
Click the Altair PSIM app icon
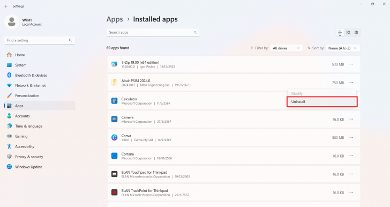point(115,83)
